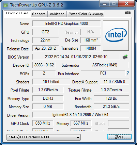Click the ROPs value field
Viewport: 137px width, 145px height.
click(x=44, y=73)
